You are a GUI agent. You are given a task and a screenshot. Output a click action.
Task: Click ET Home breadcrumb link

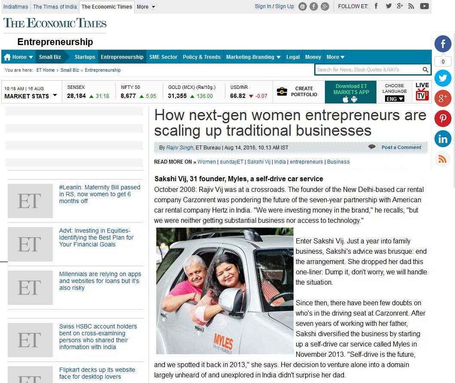pos(45,70)
